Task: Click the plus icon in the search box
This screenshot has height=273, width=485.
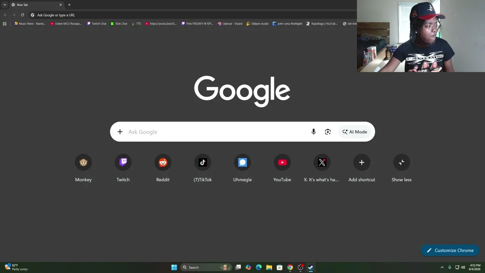Action: (120, 132)
